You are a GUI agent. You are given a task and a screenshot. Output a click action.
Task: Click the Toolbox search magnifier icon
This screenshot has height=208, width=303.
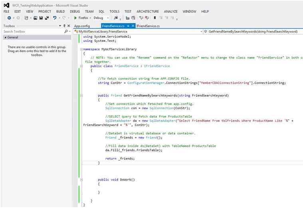66,31
